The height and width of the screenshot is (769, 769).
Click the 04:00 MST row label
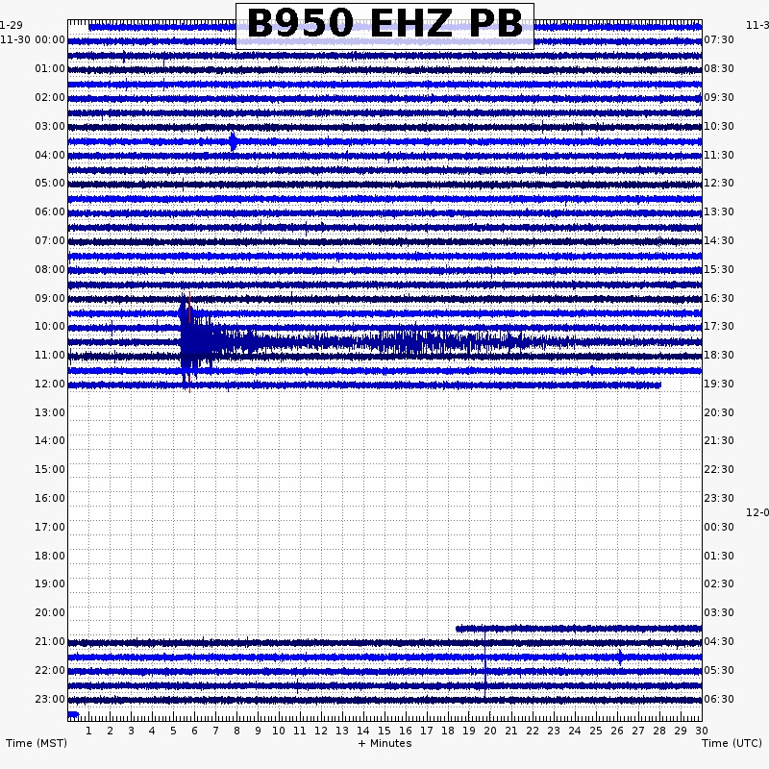[x=50, y=155]
